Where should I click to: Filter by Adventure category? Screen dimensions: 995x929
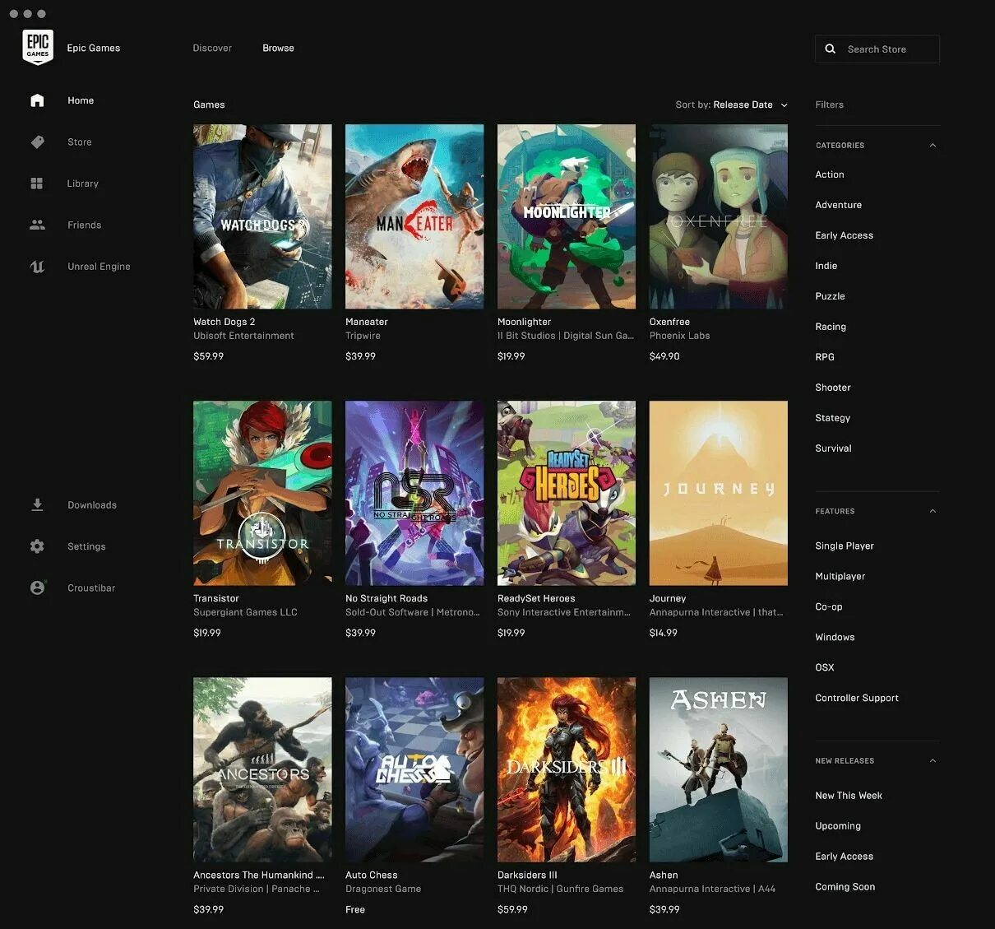[x=839, y=205]
